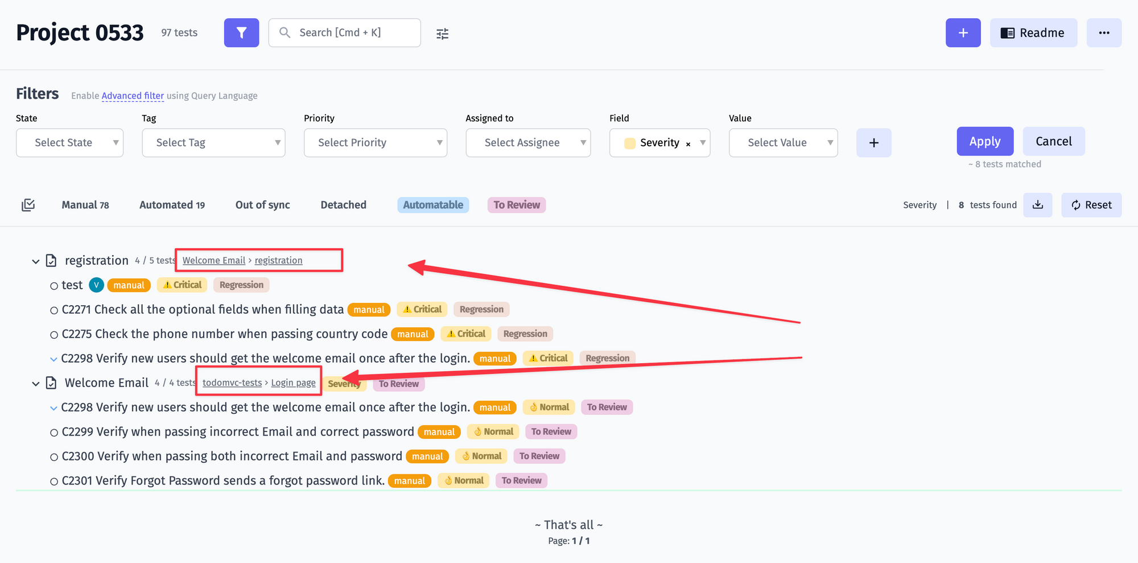1138x563 pixels.
Task: Select the circle next to C2275 test
Action: 54,335
